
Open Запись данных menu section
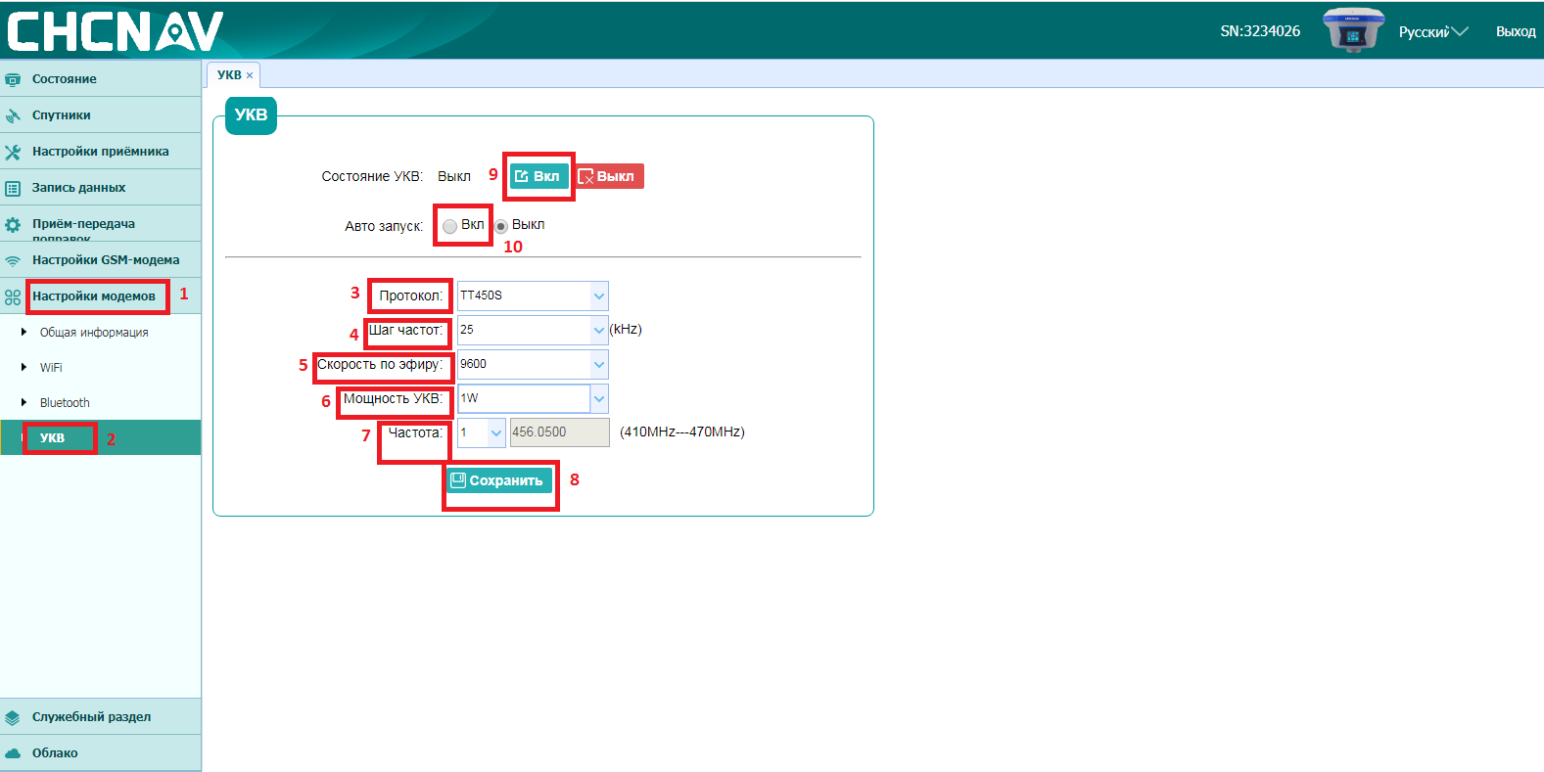(101, 188)
